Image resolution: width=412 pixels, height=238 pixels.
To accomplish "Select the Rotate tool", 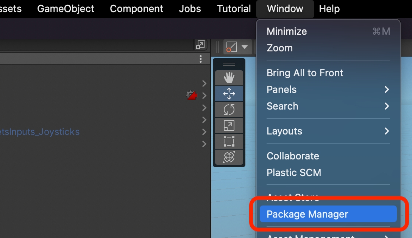I will click(229, 110).
